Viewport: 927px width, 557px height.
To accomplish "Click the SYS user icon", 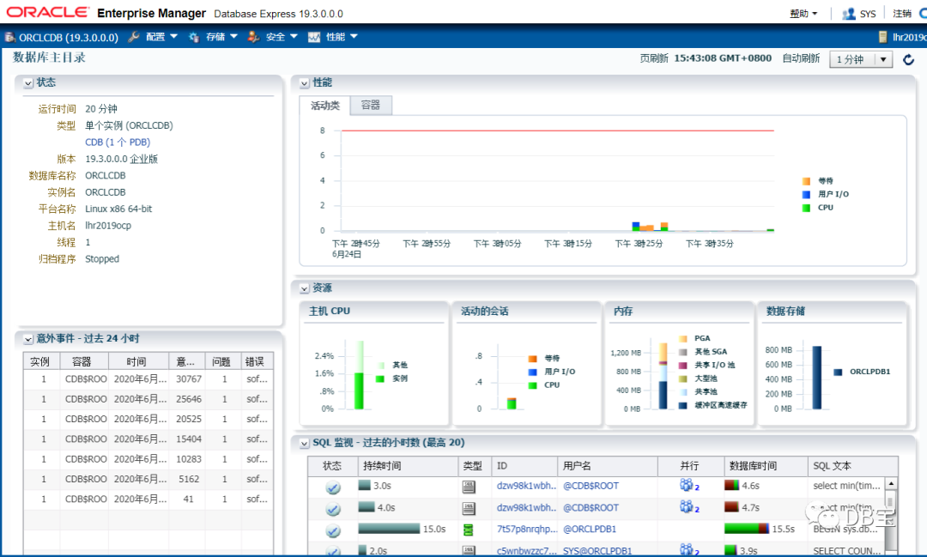I will click(848, 14).
